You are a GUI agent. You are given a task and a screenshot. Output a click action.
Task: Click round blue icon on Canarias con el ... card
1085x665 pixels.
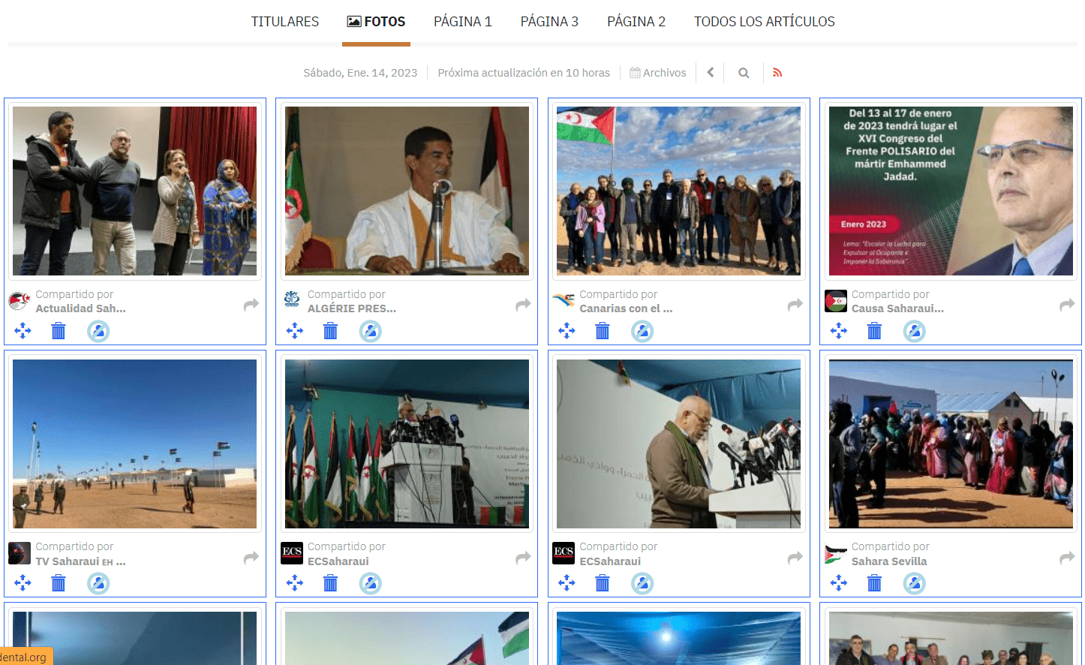pyautogui.click(x=642, y=331)
